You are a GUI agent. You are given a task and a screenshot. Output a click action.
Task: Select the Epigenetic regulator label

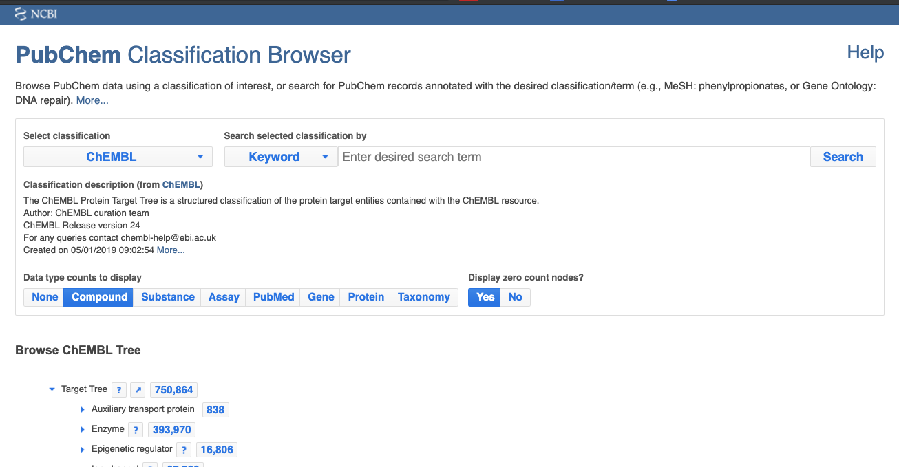[x=132, y=449]
